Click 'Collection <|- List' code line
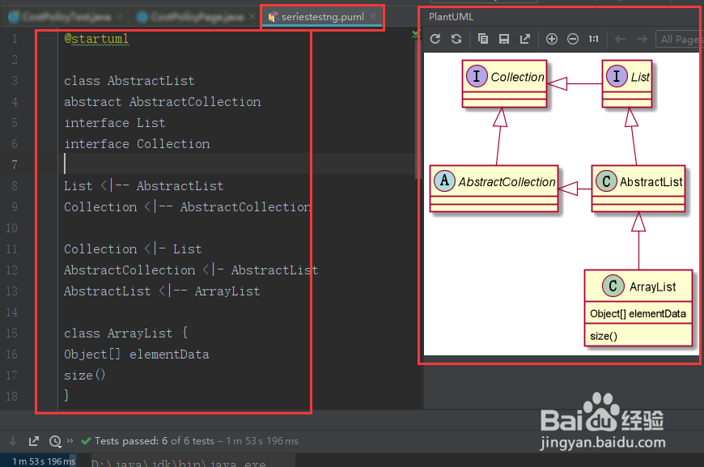Screen dimensions: 704x467 pyautogui.click(x=133, y=249)
